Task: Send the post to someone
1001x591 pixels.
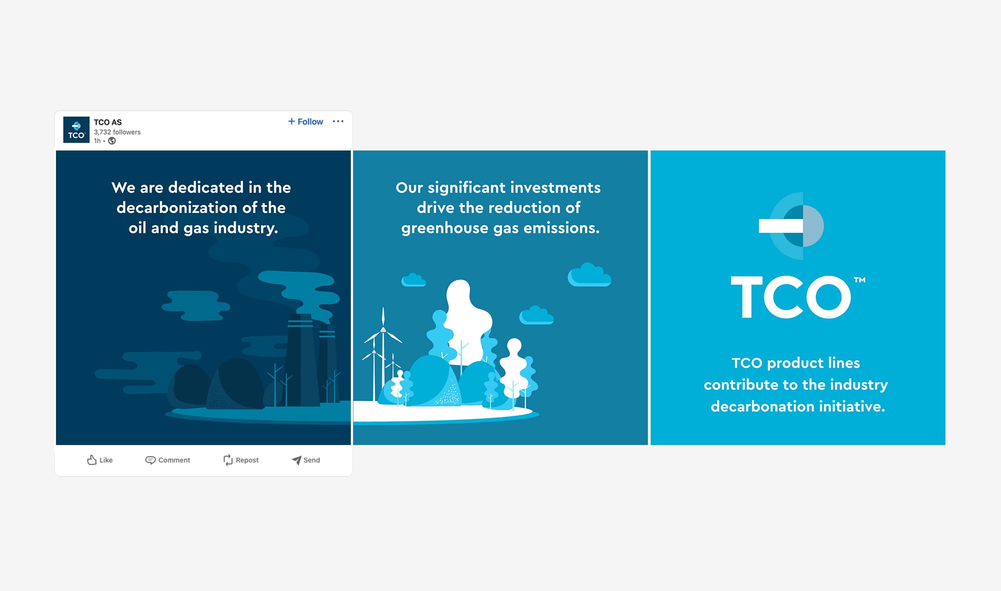Action: point(306,460)
